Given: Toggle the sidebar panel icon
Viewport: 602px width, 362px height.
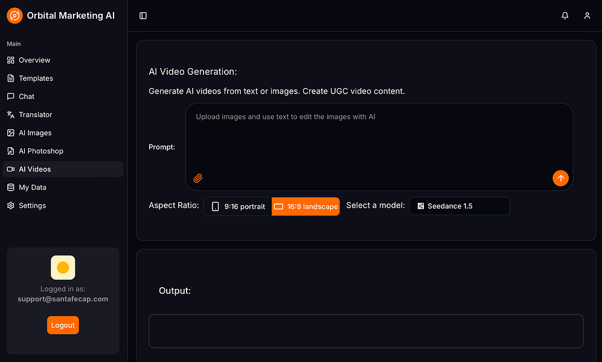Looking at the screenshot, I should click(143, 16).
